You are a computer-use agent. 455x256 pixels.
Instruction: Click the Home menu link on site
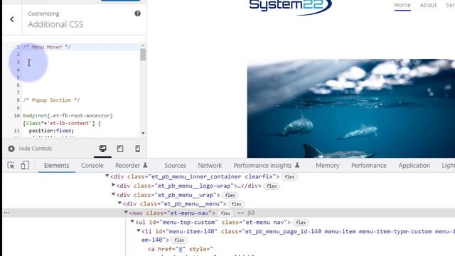402,5
